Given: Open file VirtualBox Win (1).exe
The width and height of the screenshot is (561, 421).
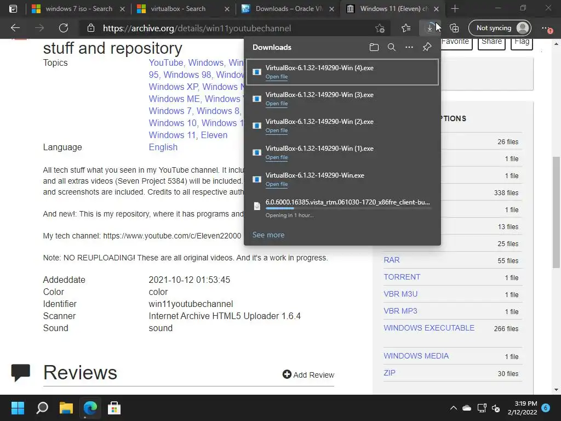Looking at the screenshot, I should tap(277, 157).
